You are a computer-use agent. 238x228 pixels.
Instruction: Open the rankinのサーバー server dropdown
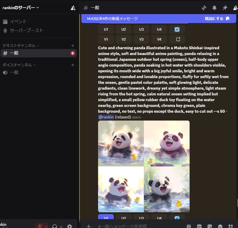coord(21,8)
